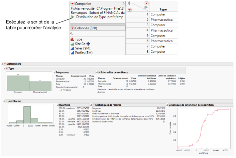Collapse Graphique de la fonction de répartition section
The height and width of the screenshot is (158, 236).
(x=167, y=105)
